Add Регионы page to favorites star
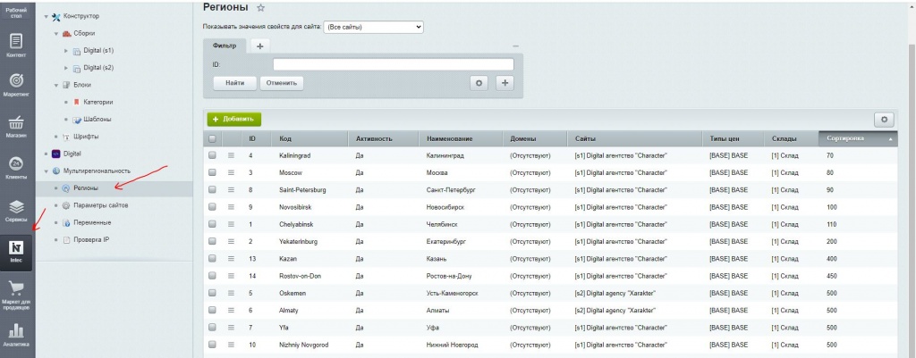Viewport: 916px width, 358px height. (260, 7)
